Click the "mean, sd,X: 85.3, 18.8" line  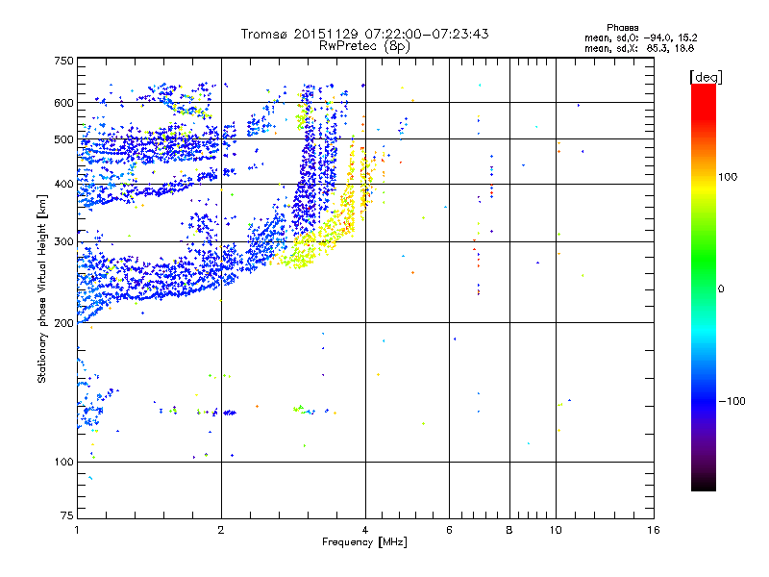point(639,48)
